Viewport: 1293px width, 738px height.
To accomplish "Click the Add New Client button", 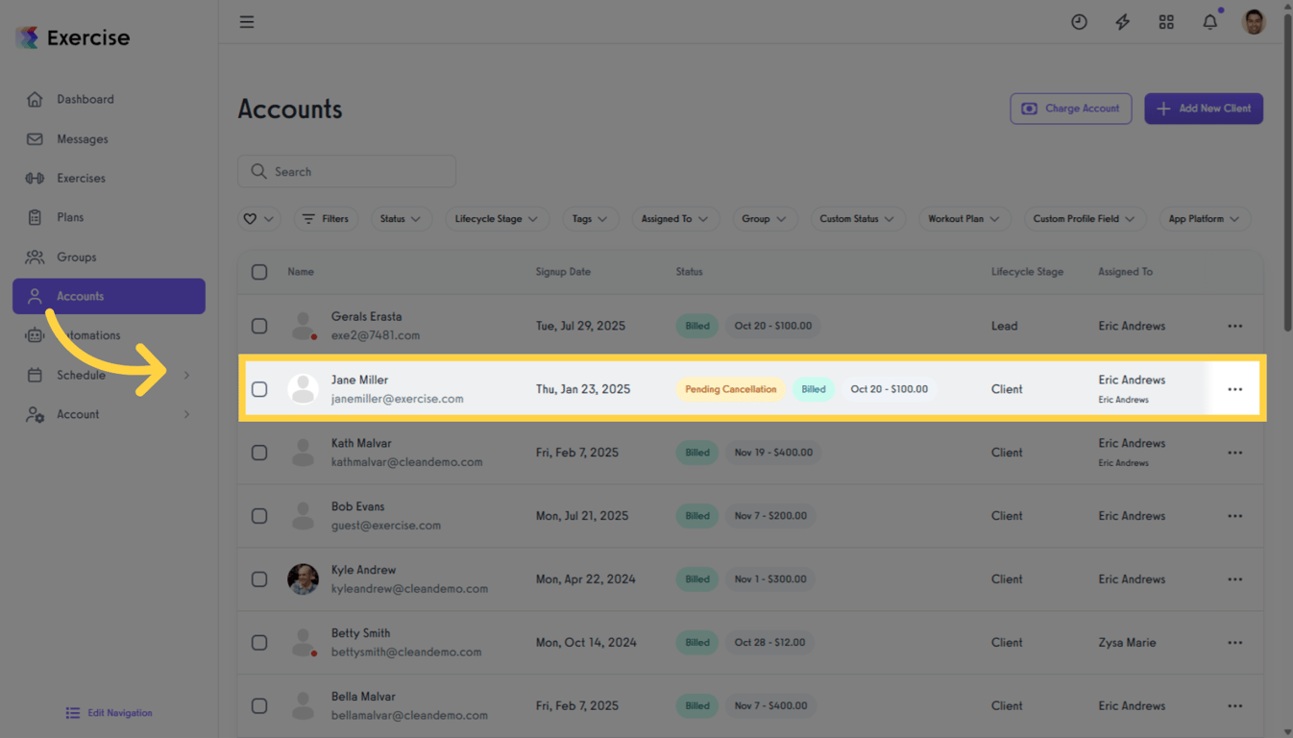I will coord(1203,108).
